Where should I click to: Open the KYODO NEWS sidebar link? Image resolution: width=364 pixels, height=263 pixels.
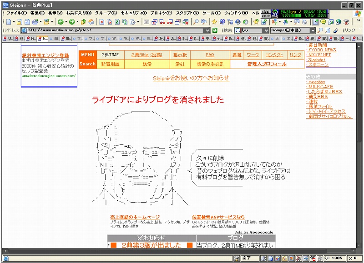click(x=322, y=50)
